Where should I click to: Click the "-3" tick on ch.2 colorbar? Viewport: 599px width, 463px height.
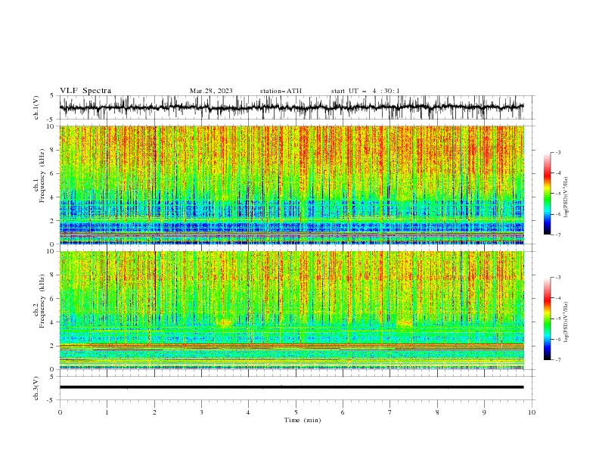pos(558,278)
